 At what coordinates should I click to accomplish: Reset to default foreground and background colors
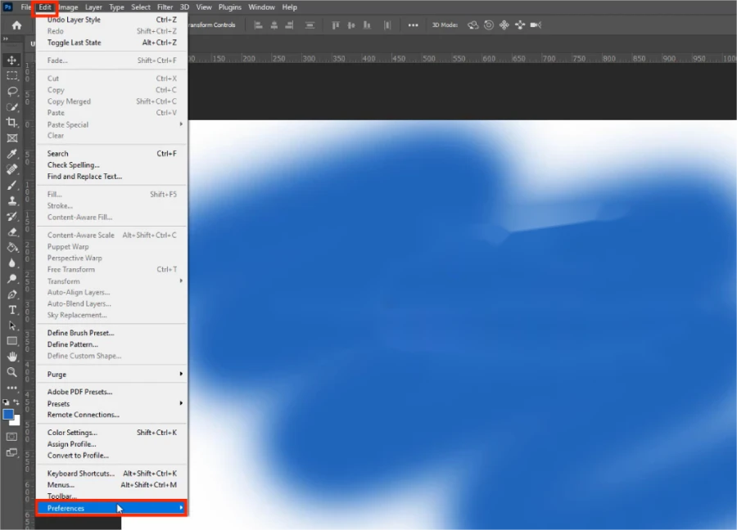[x=6, y=402]
